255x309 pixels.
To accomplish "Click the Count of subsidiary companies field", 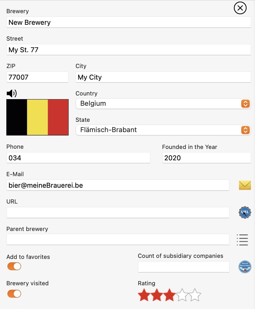I will click(x=183, y=267).
